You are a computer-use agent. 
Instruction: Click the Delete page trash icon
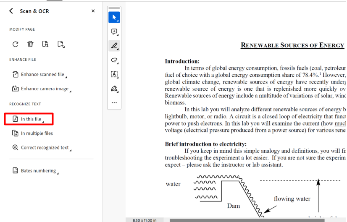point(30,44)
